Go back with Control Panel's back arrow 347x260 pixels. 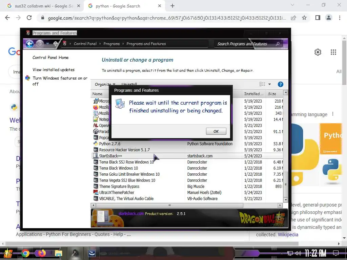tap(30, 44)
